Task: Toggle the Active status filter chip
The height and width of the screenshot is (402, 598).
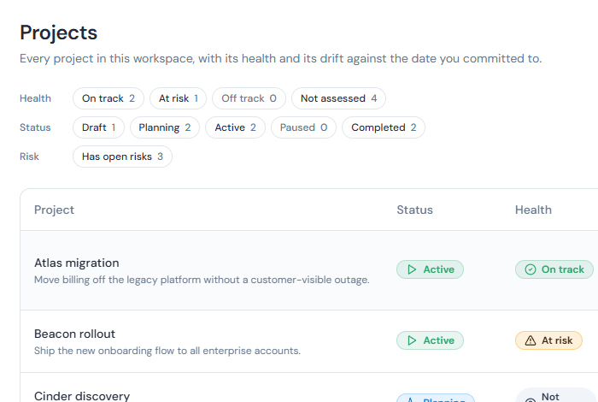Action: coord(235,127)
